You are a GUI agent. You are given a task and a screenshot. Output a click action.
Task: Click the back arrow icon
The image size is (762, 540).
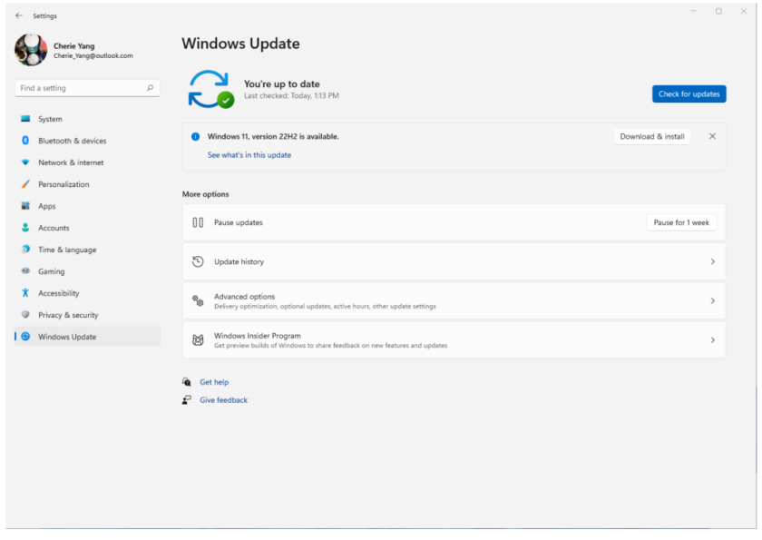pyautogui.click(x=18, y=15)
